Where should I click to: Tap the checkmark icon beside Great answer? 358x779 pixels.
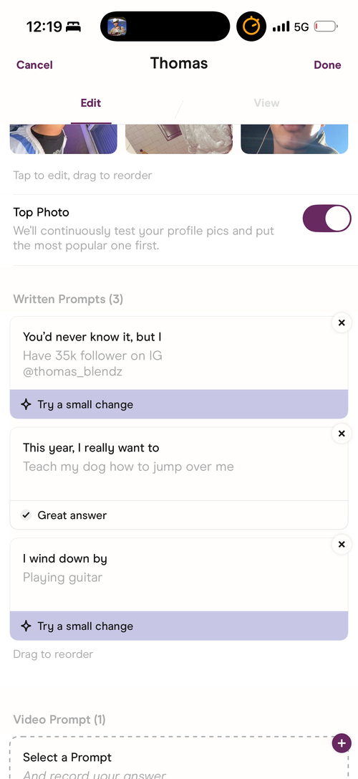26,515
